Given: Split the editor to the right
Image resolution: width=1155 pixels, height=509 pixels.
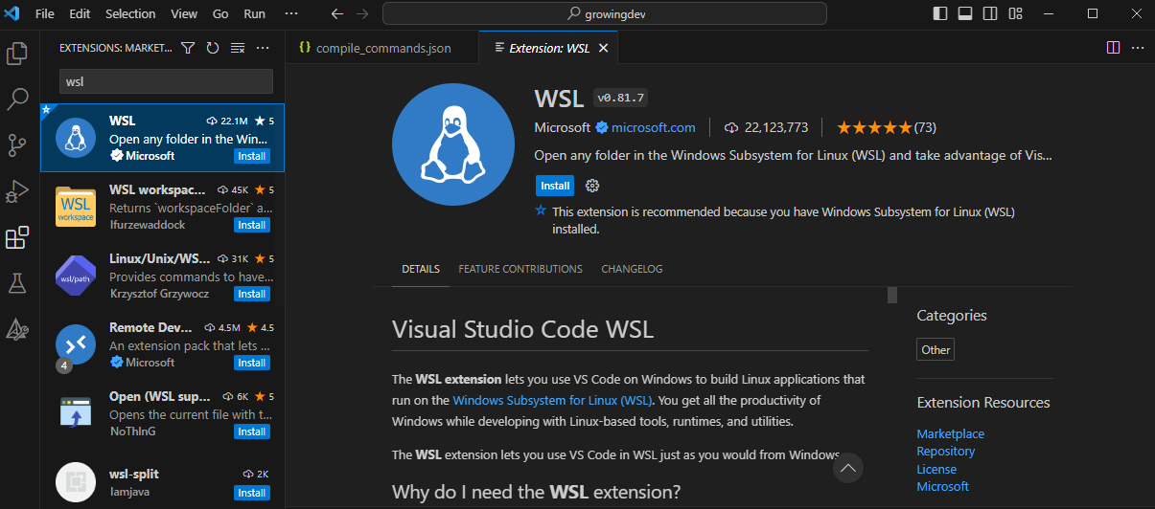Looking at the screenshot, I should [1113, 47].
